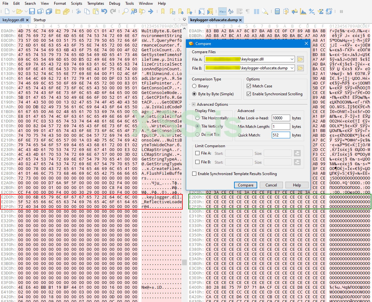Toggle Enable Synchronized Template Results Scrolling
Screen dimensions: 372x302
pyautogui.click(x=194, y=173)
